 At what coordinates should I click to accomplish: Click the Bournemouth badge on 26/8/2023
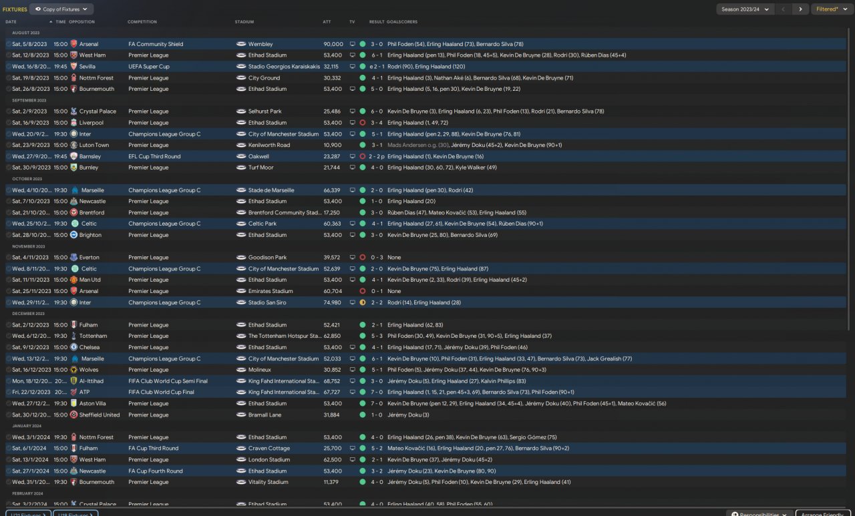point(74,89)
